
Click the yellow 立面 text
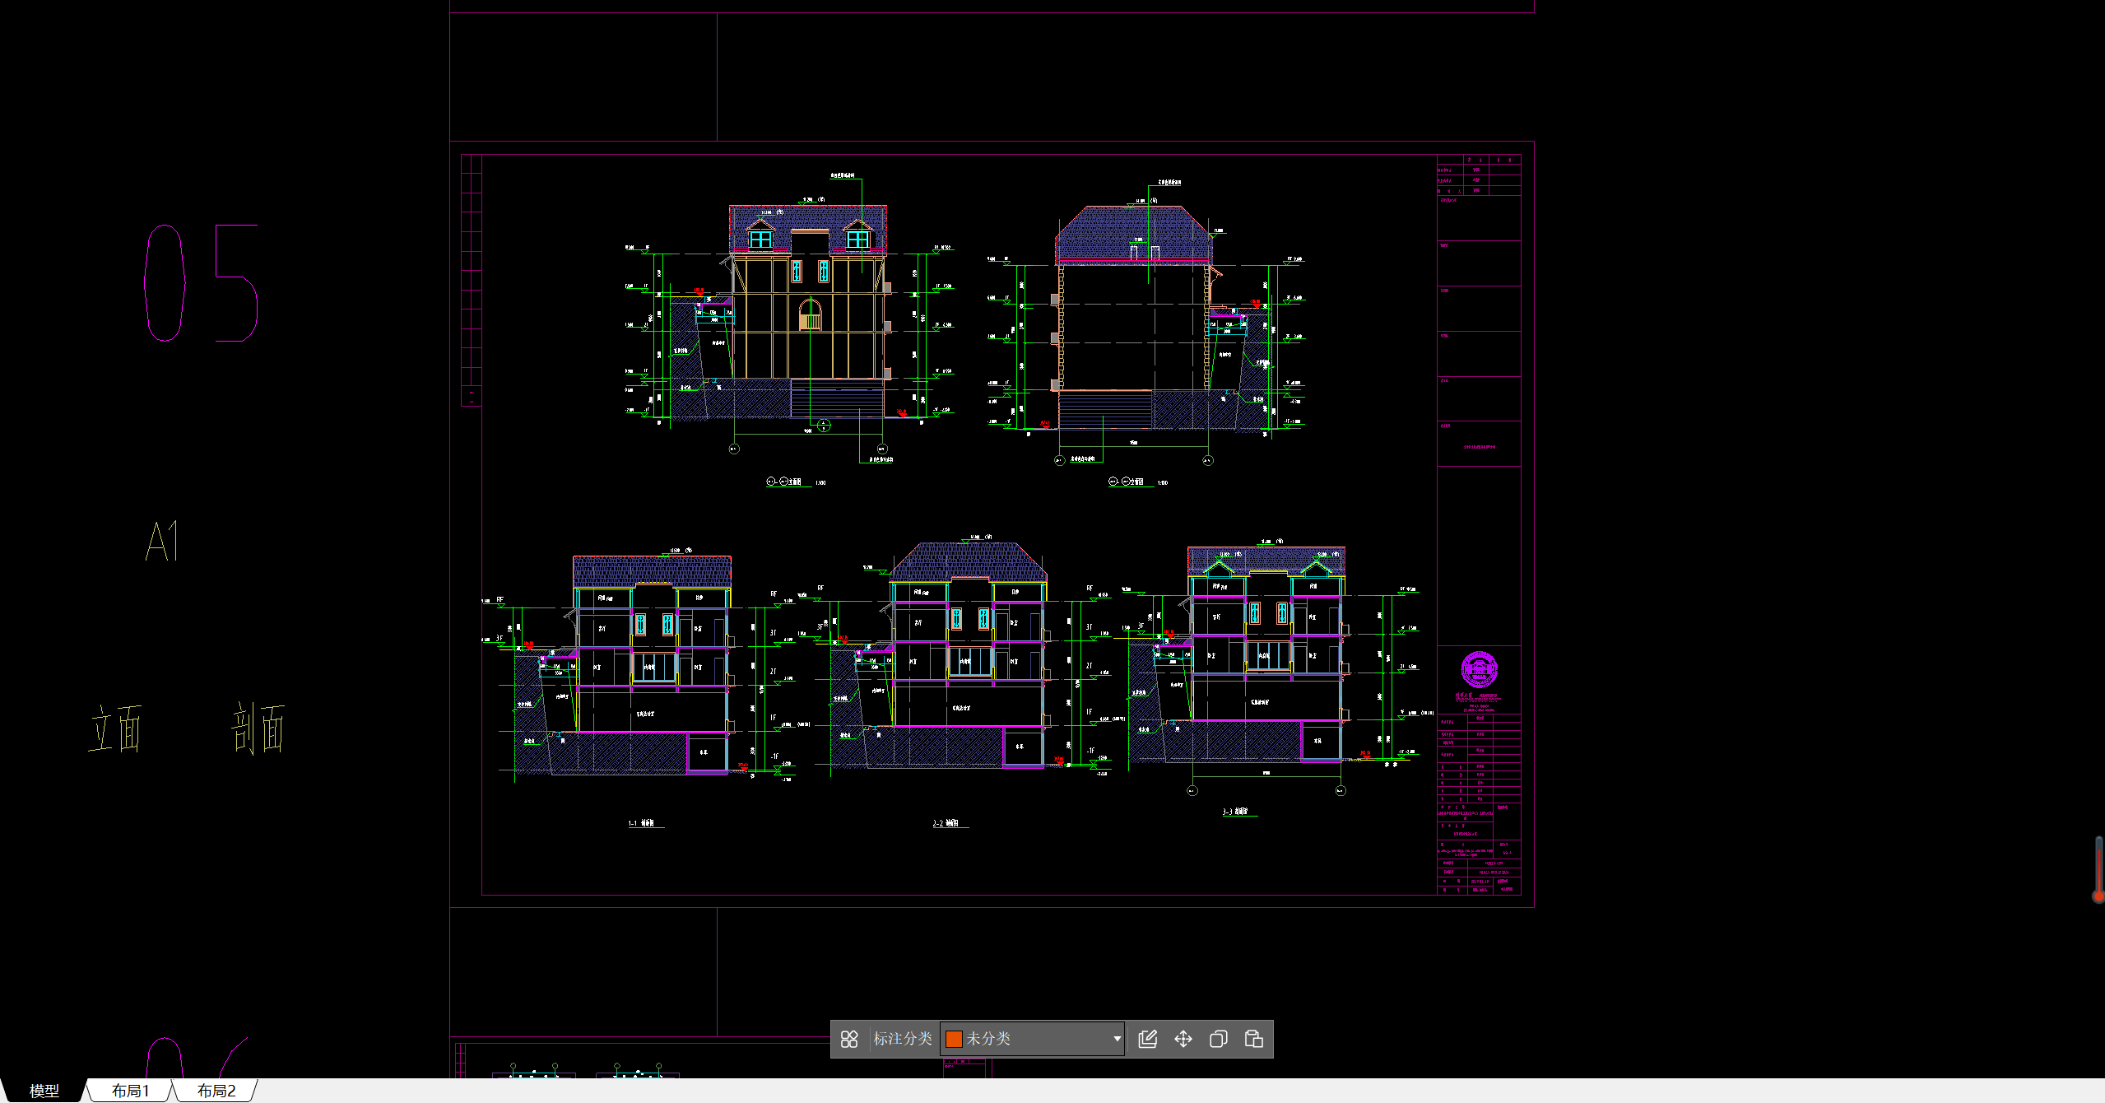point(115,728)
